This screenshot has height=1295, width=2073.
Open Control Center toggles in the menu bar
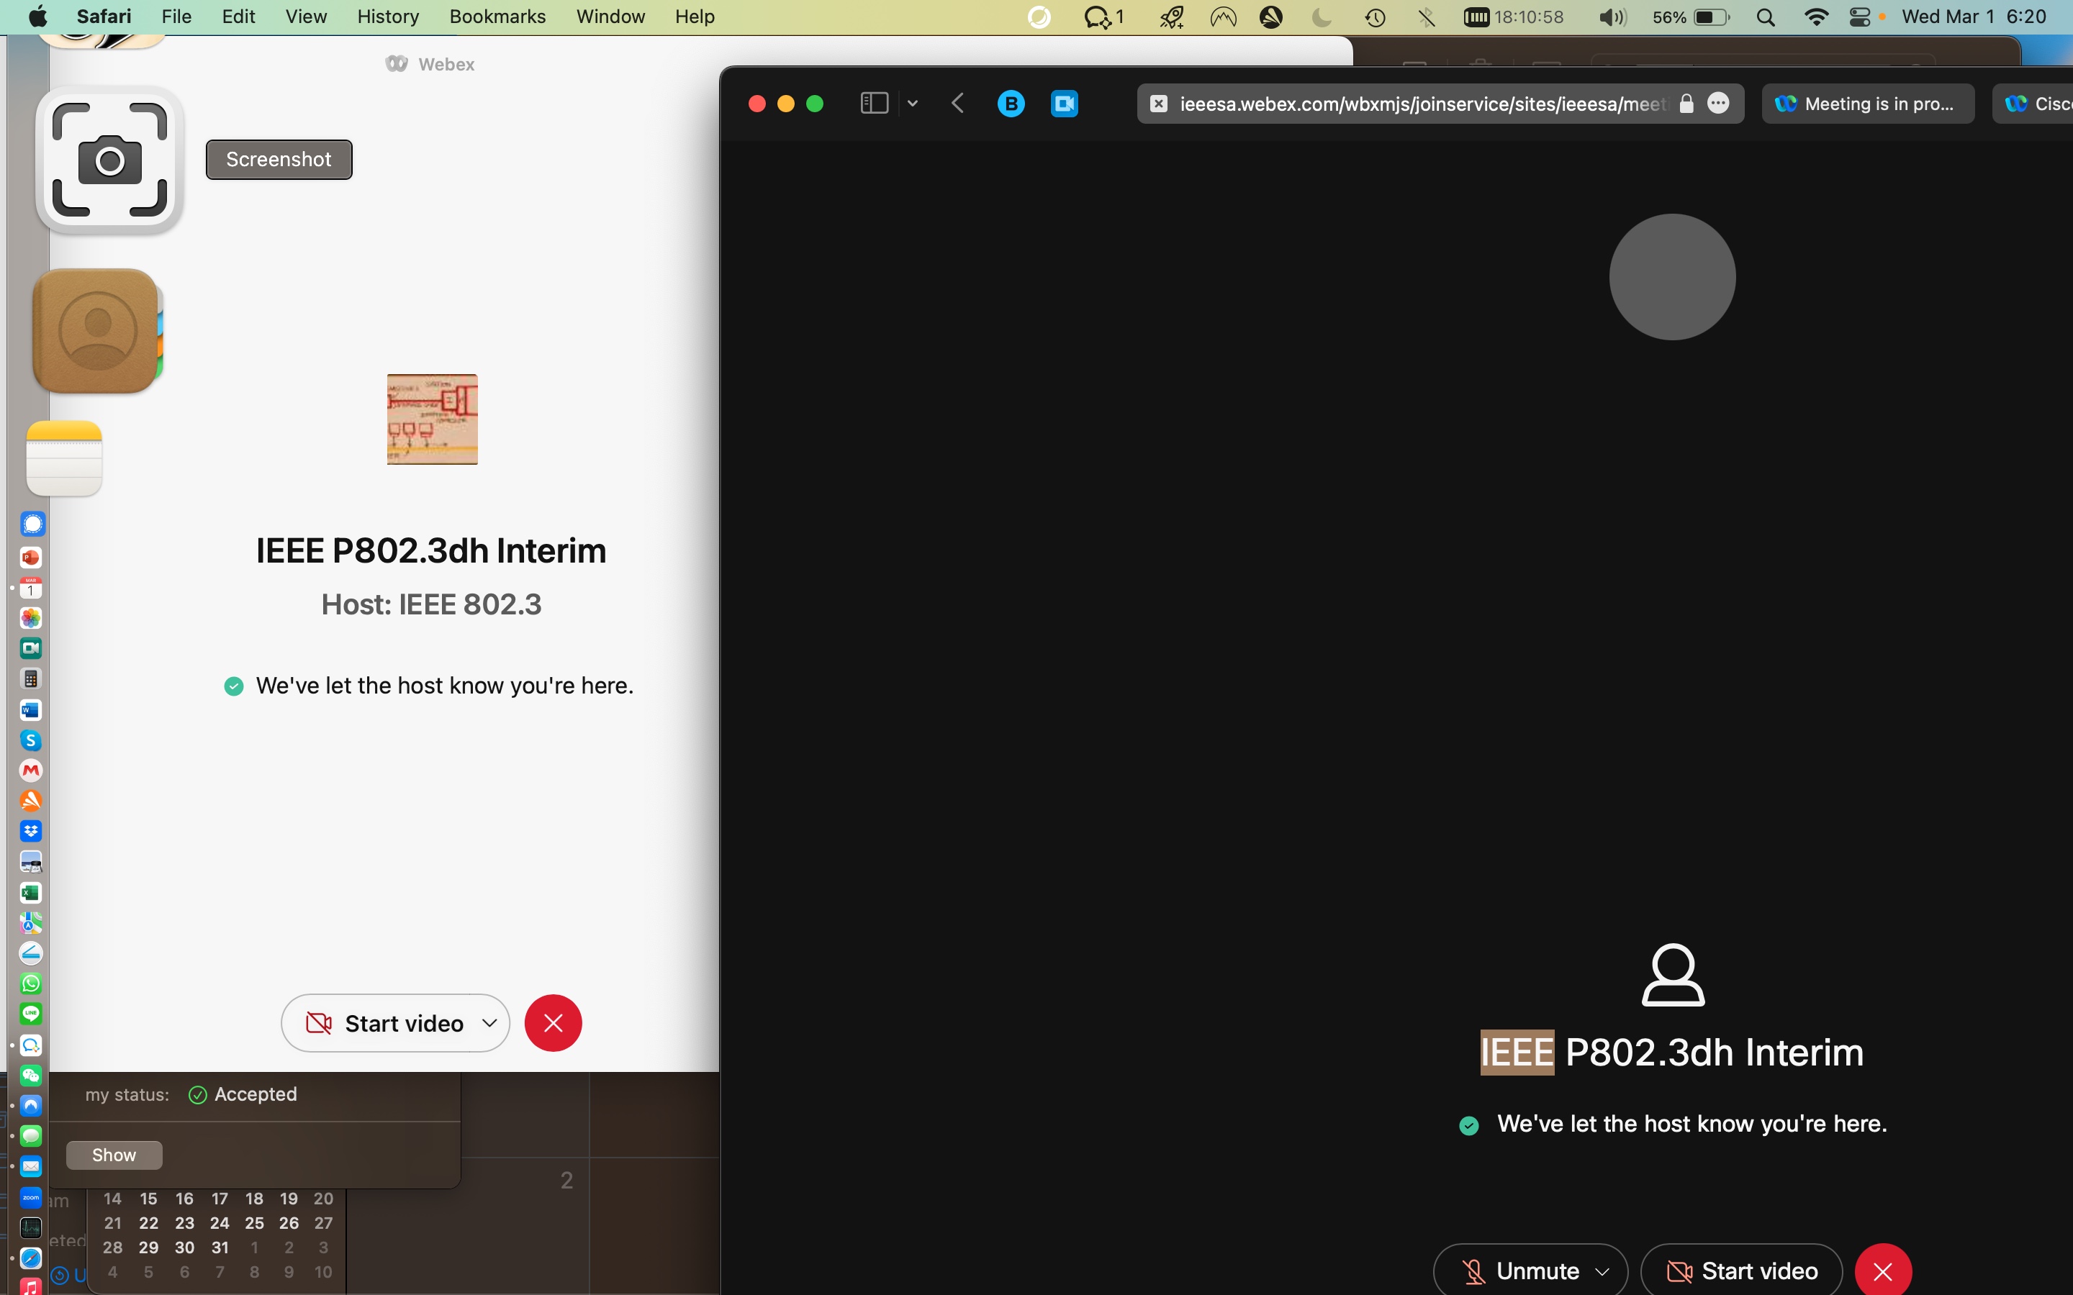(1860, 17)
